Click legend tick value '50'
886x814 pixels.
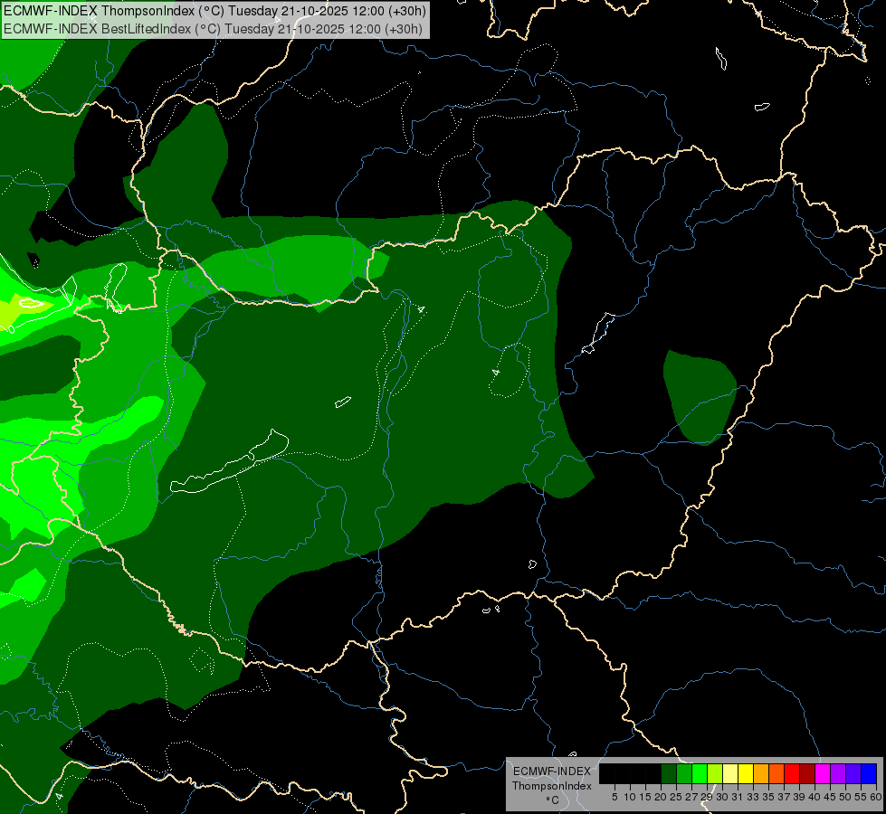click(845, 797)
